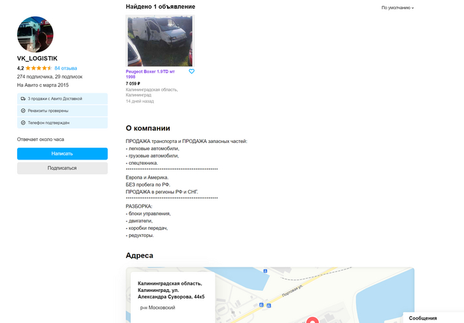Viewport: 464px width, 323px height.
Task: Click the map marker icon at top of map
Action: (x=265, y=271)
